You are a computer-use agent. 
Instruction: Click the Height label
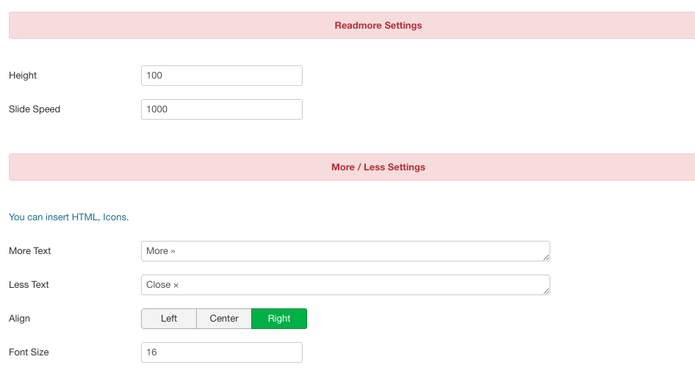tap(23, 76)
